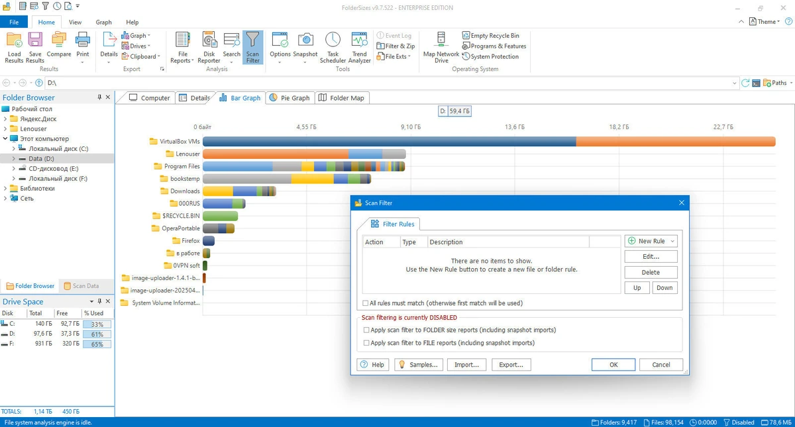Click Empty Recycle Bin
This screenshot has width=795, height=427.
tap(490, 36)
